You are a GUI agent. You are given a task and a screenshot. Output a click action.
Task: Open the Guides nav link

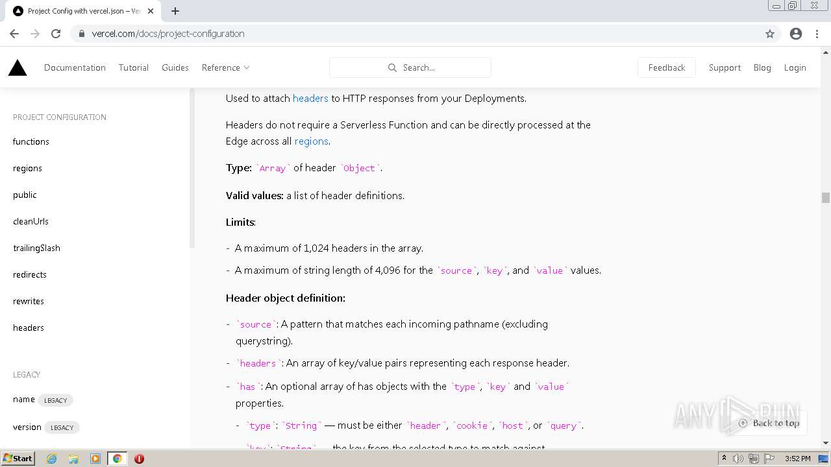click(175, 67)
